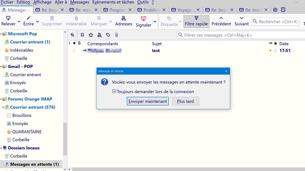Image resolution: width=305 pixels, height=171 pixels.
Task: Open the Signaler dropdown arrow
Action: point(155,22)
